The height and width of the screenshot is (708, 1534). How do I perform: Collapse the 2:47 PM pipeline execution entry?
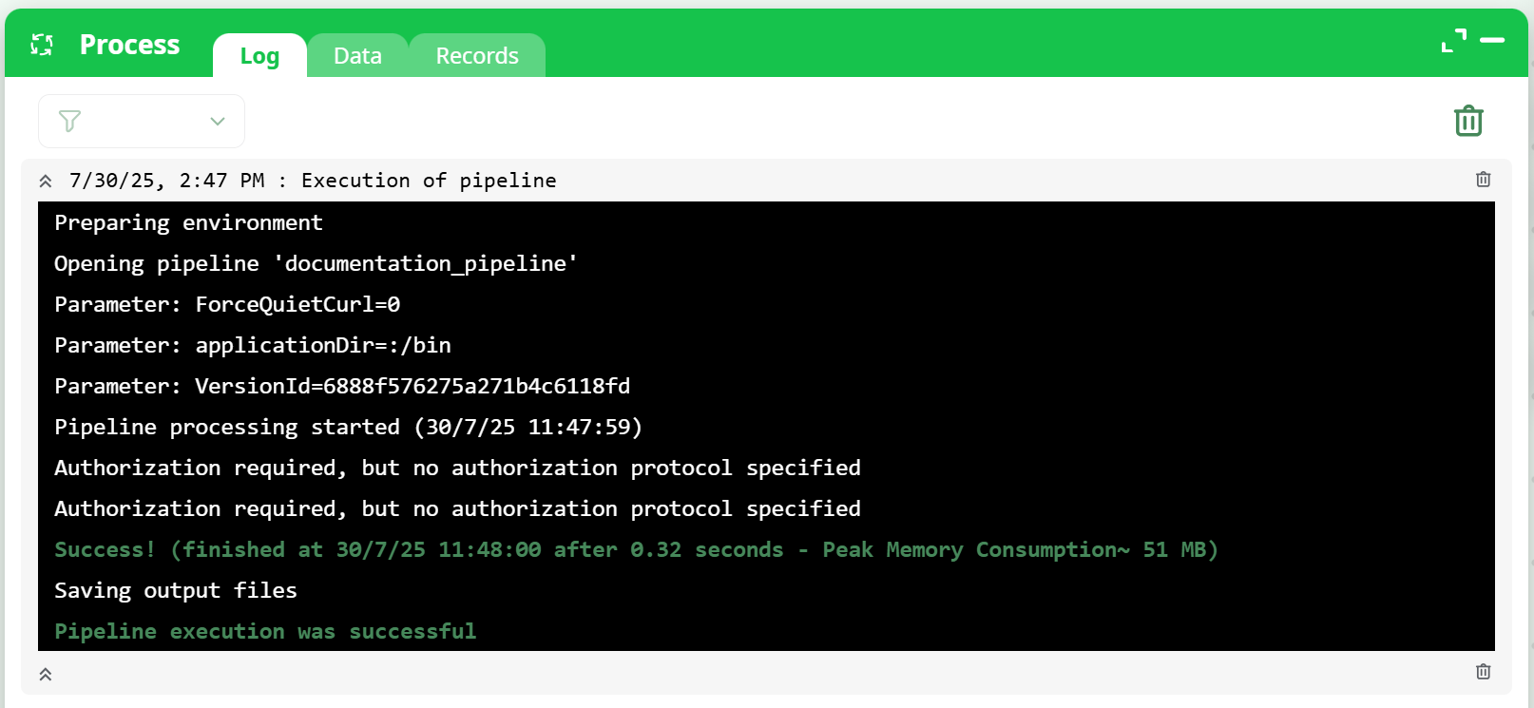point(46,181)
